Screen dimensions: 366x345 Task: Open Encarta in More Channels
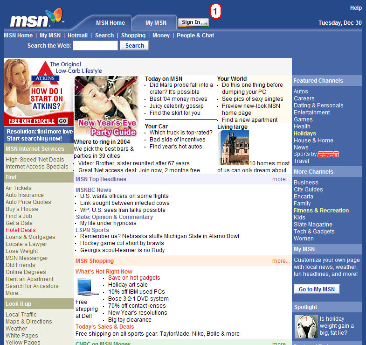(303, 197)
